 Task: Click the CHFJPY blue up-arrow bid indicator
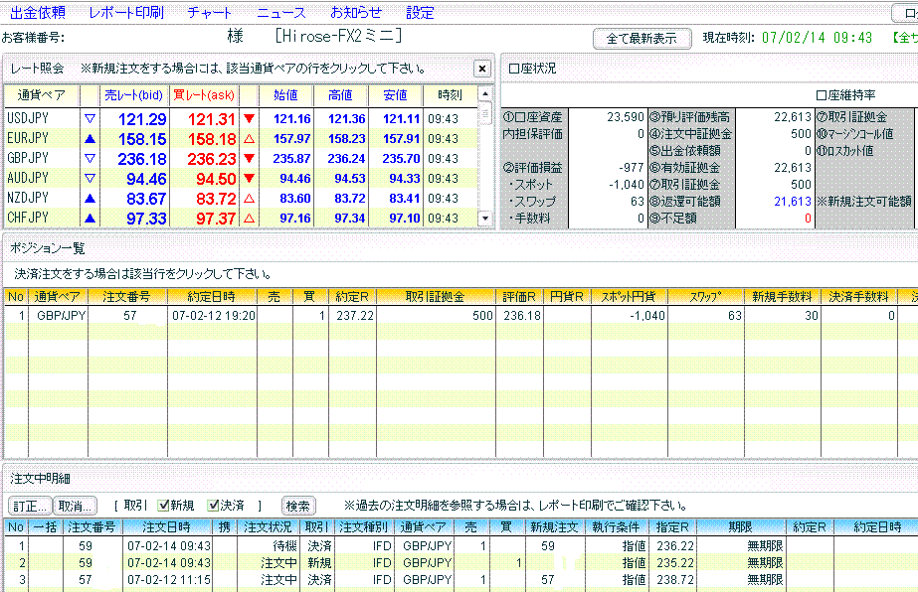(89, 219)
